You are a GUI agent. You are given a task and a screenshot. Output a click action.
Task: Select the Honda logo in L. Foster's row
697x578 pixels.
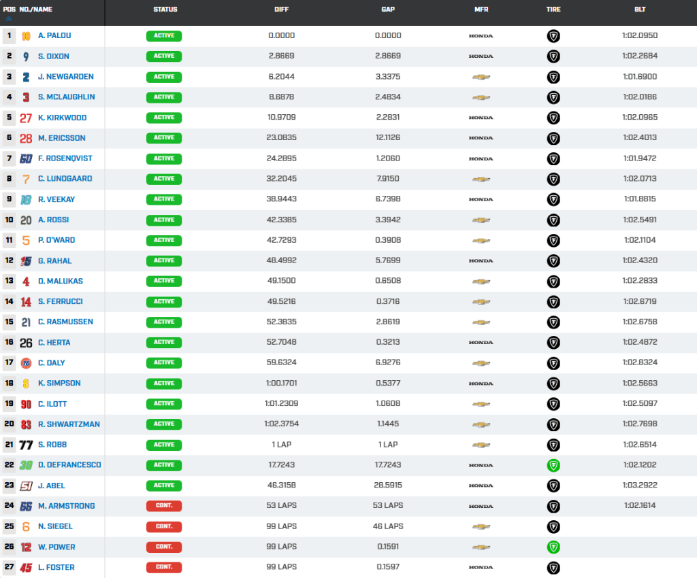[x=481, y=567]
